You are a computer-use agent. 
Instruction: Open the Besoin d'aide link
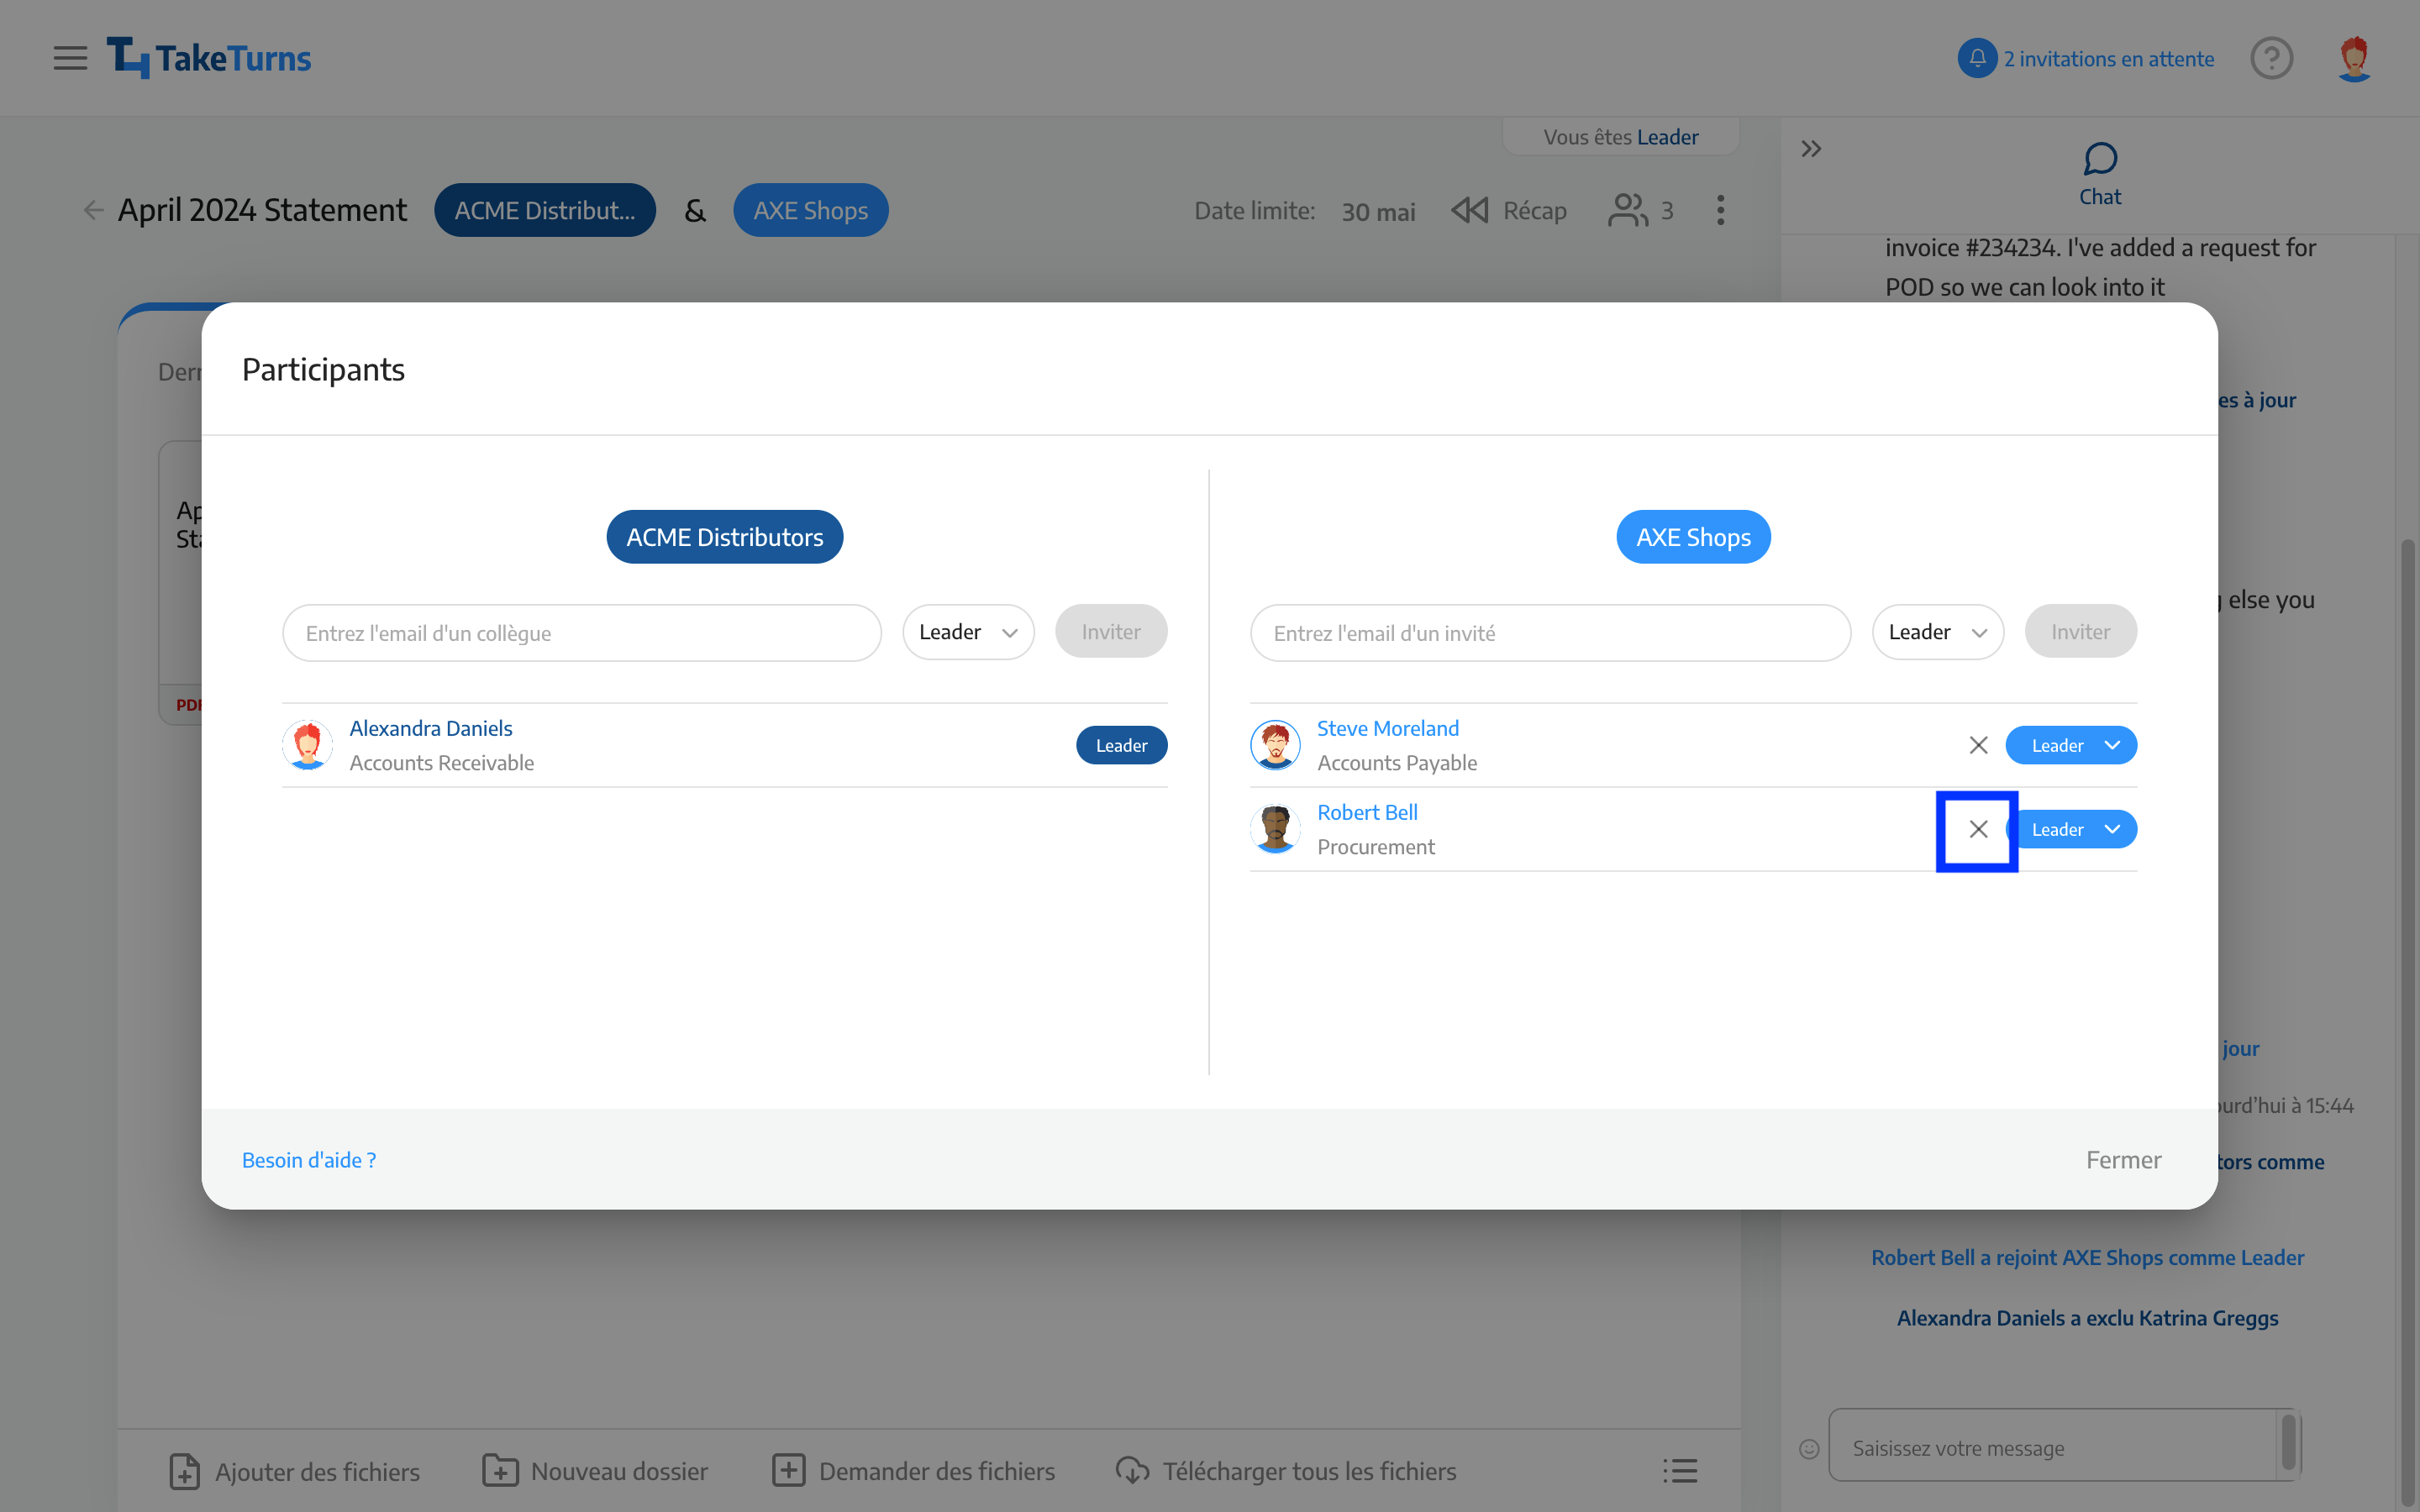309,1160
